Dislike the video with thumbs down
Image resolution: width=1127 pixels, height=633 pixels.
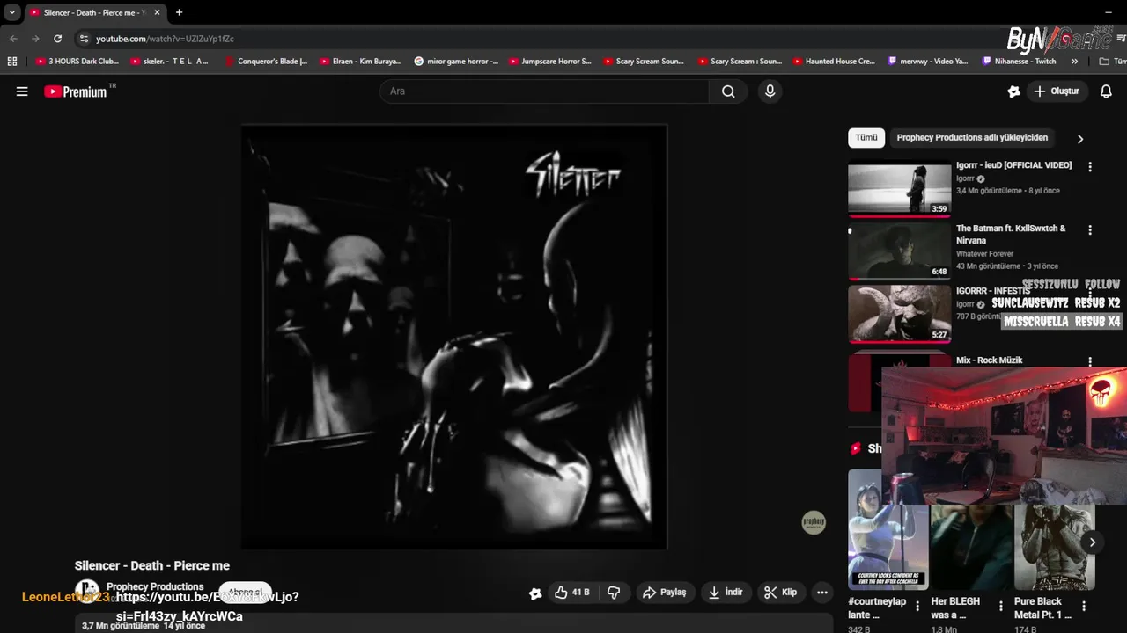[614, 593]
